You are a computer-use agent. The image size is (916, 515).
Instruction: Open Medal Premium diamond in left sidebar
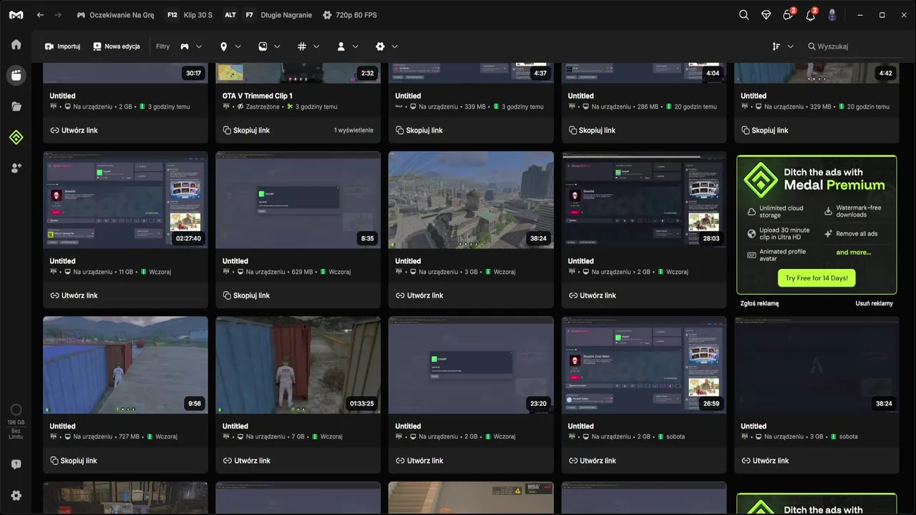click(x=16, y=137)
